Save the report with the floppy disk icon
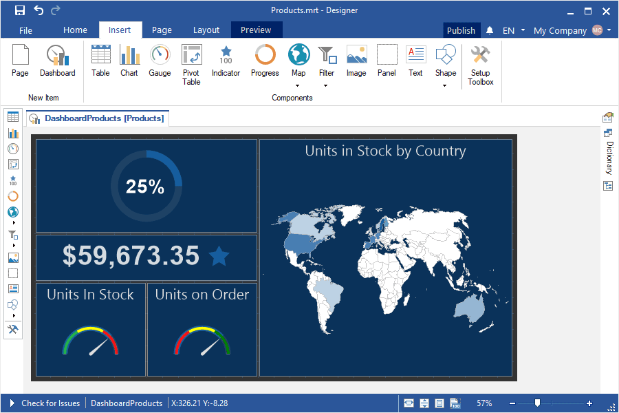Image resolution: width=619 pixels, height=413 pixels. point(20,10)
